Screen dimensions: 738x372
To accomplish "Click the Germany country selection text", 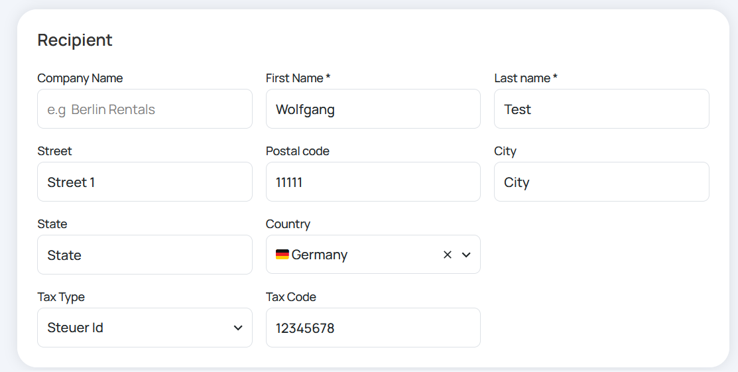I will click(320, 255).
